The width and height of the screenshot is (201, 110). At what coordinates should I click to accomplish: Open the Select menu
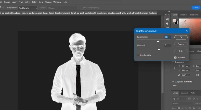[x=28, y=2]
